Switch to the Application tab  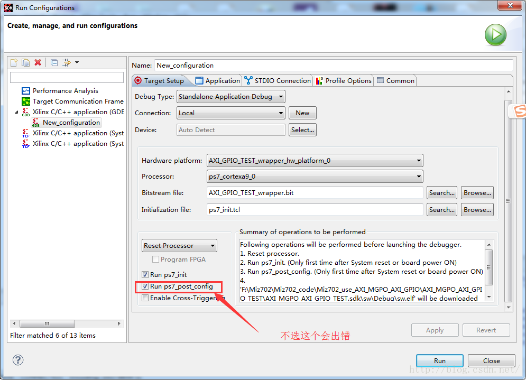[218, 80]
